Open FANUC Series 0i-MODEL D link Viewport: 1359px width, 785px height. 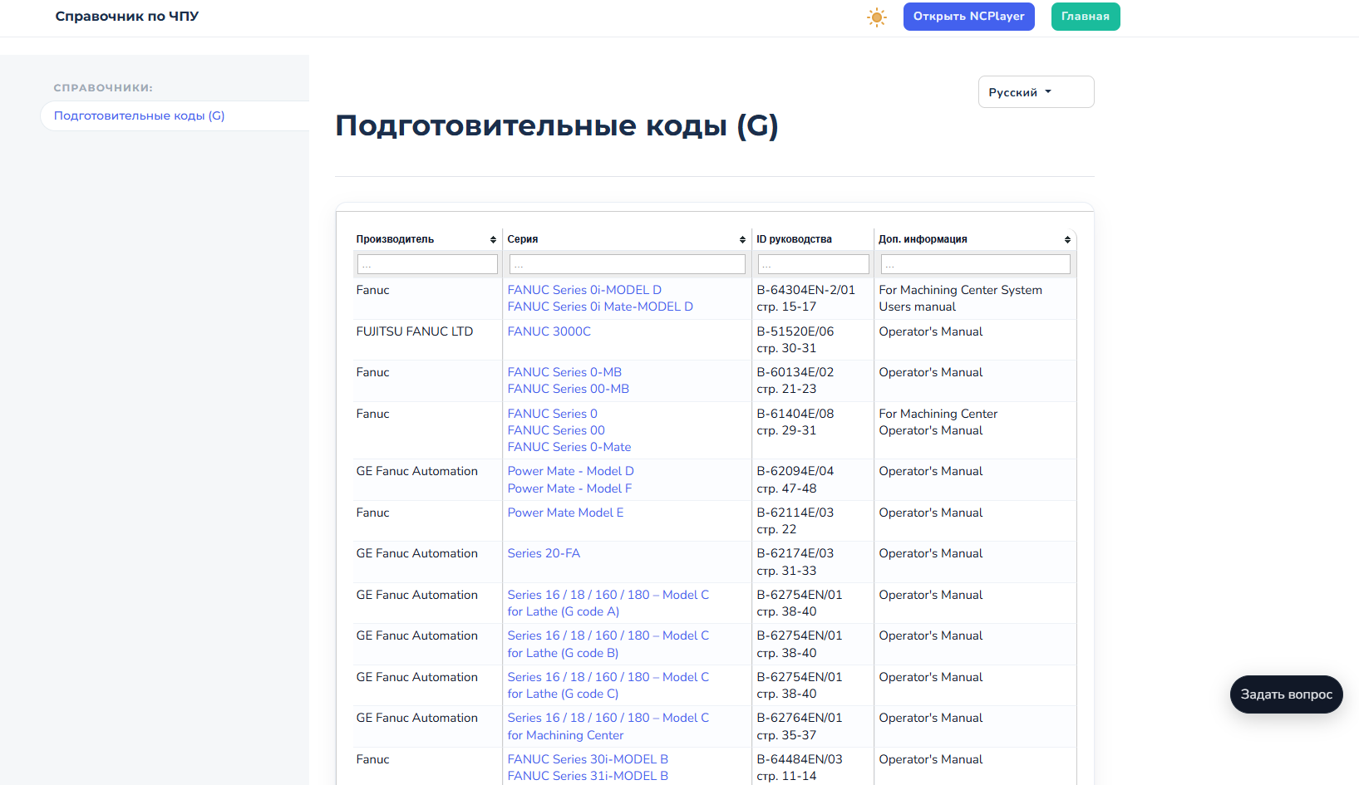tap(584, 290)
